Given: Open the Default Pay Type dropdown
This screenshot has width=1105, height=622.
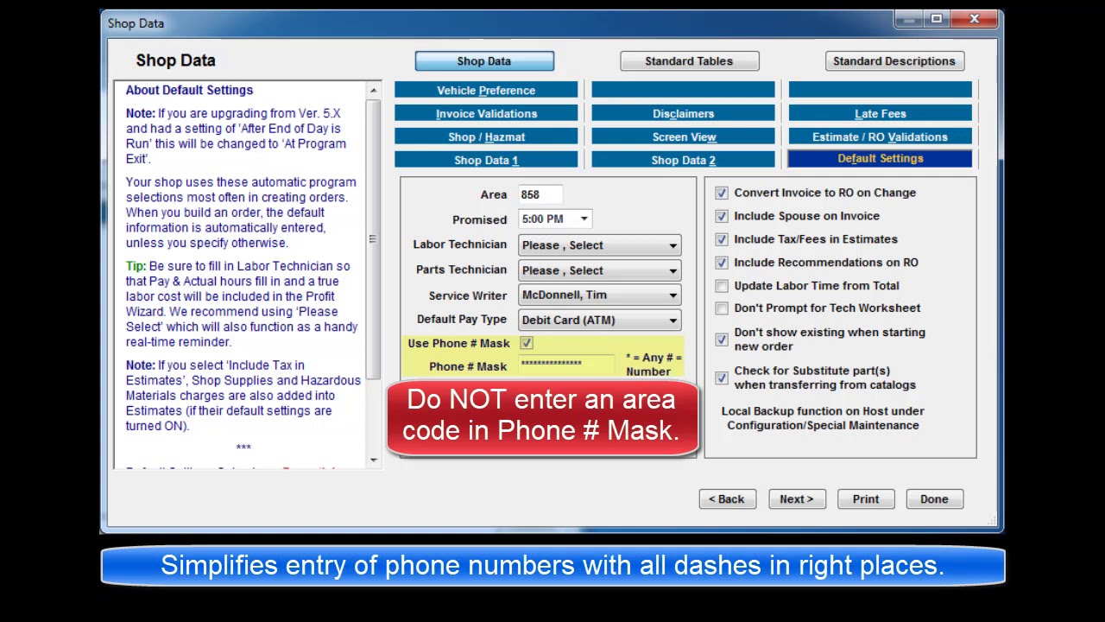Looking at the screenshot, I should point(672,321).
